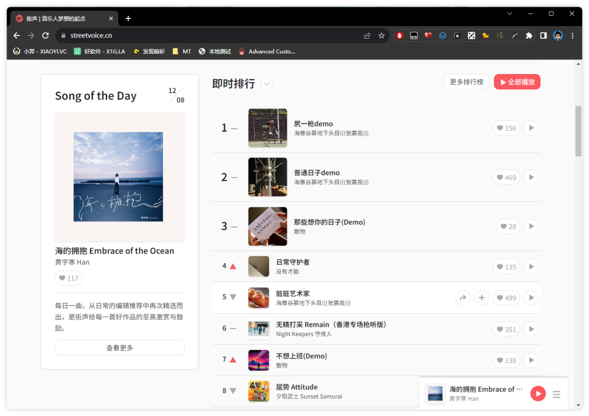Like 脏脏艺术家 with 499 hearts
Screen dimensions: 589x416
coord(506,298)
